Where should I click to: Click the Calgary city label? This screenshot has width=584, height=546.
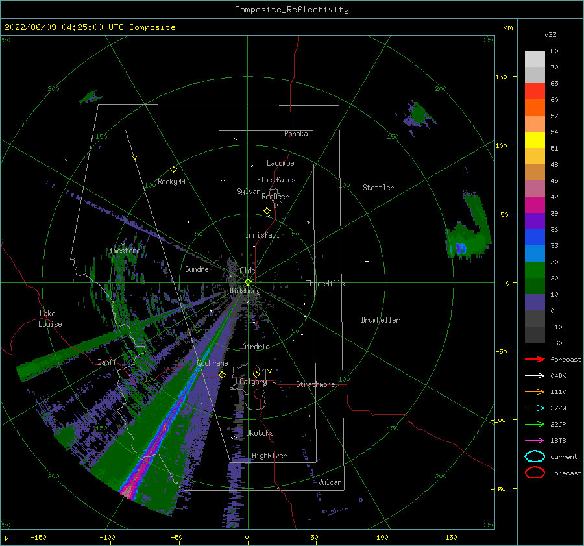click(x=253, y=382)
